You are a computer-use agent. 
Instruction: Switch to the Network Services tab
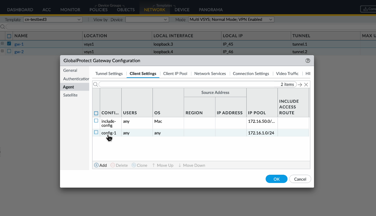pyautogui.click(x=210, y=74)
